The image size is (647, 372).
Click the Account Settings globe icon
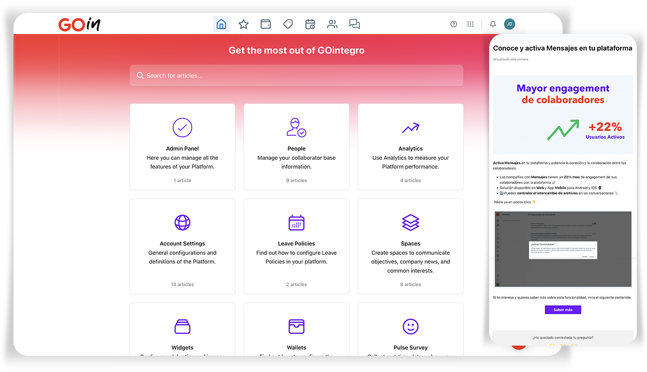pyautogui.click(x=182, y=222)
